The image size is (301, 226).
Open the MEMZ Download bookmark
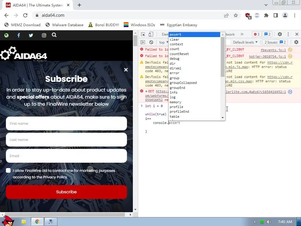(22, 25)
